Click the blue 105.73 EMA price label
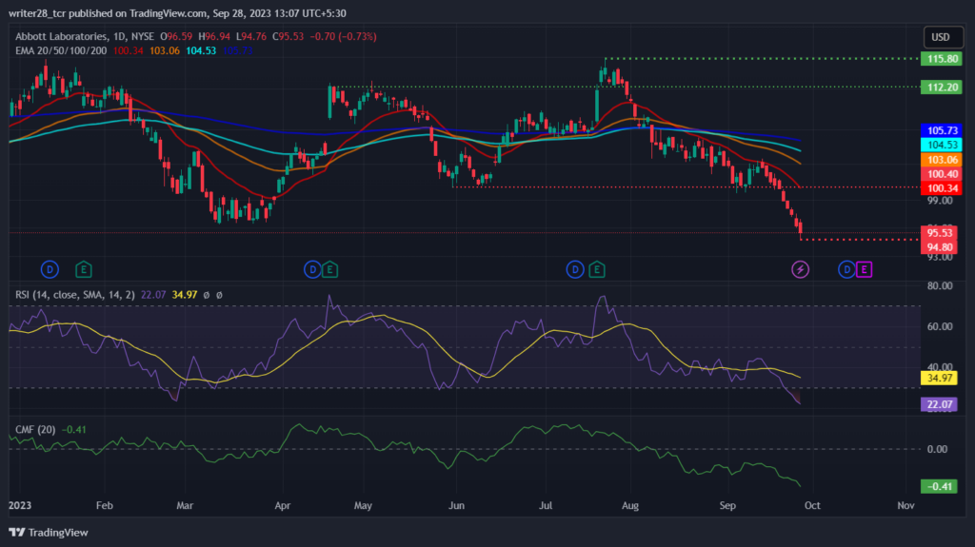This screenshot has width=975, height=547. [942, 130]
